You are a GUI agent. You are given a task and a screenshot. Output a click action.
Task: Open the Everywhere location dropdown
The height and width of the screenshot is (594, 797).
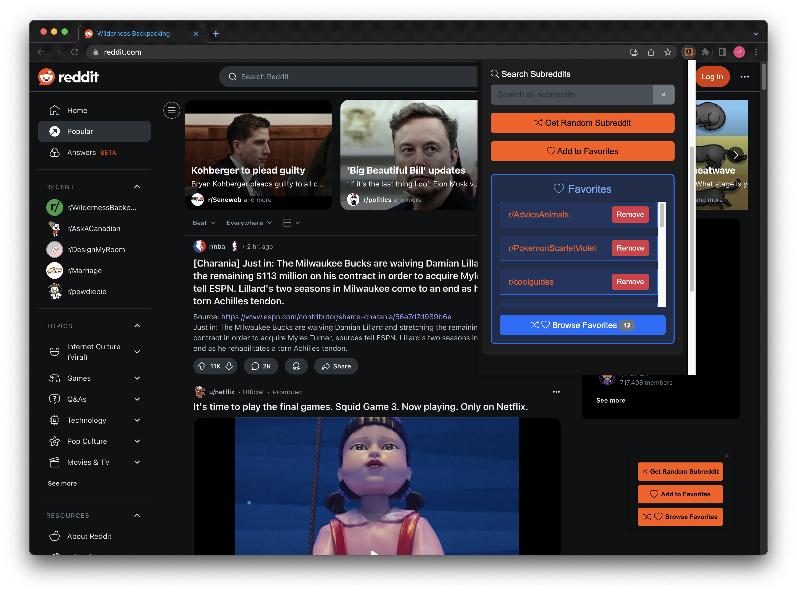pyautogui.click(x=249, y=223)
